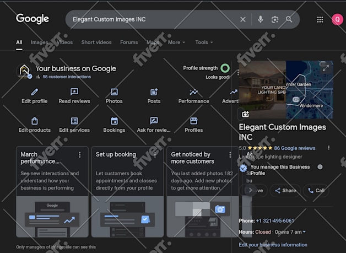Click the business logo next to Your business
346x253 pixels.
coord(24,71)
